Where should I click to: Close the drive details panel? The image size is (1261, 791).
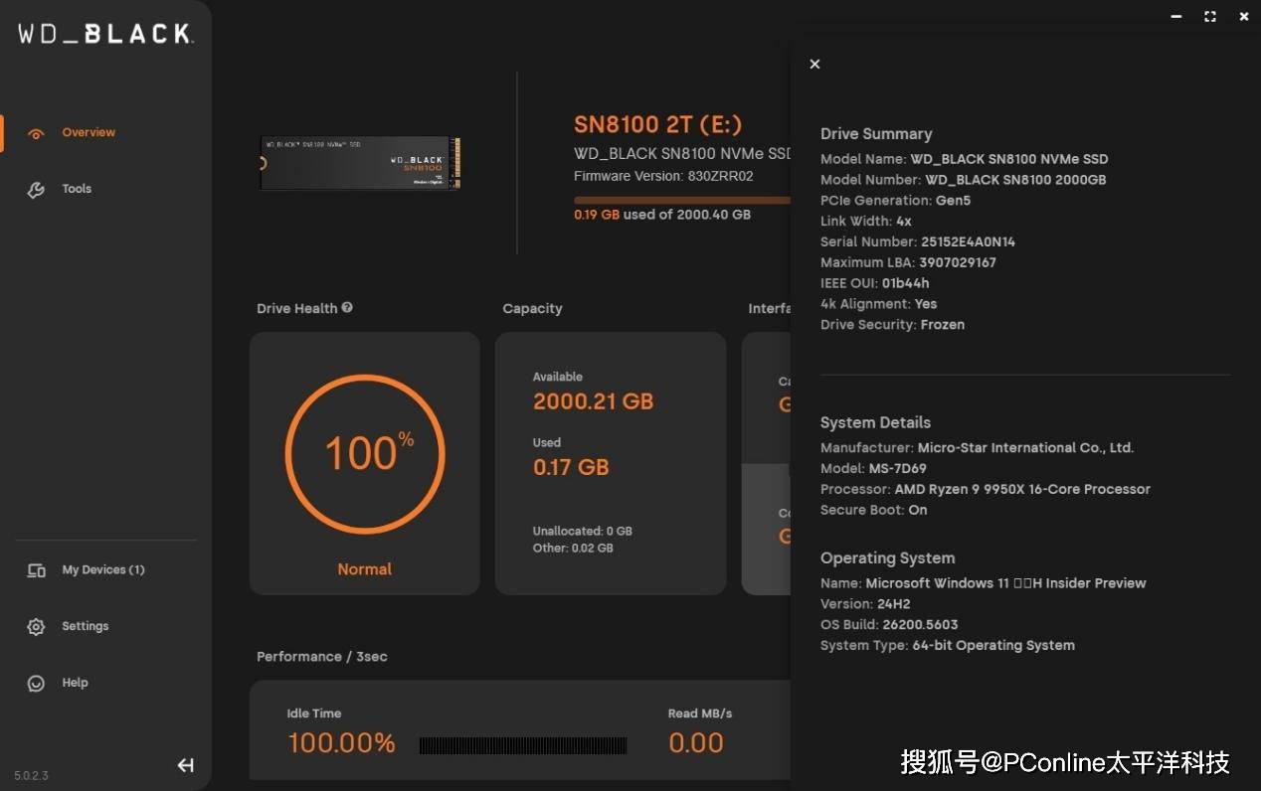pos(814,64)
